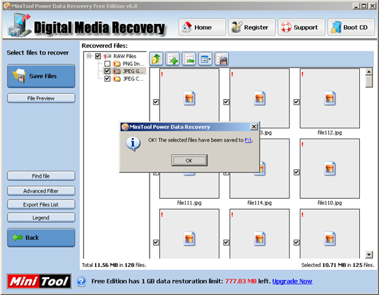This screenshot has height=295, width=379.
Task: Uncheck the file112.jpg checkbox
Action: coord(296,102)
